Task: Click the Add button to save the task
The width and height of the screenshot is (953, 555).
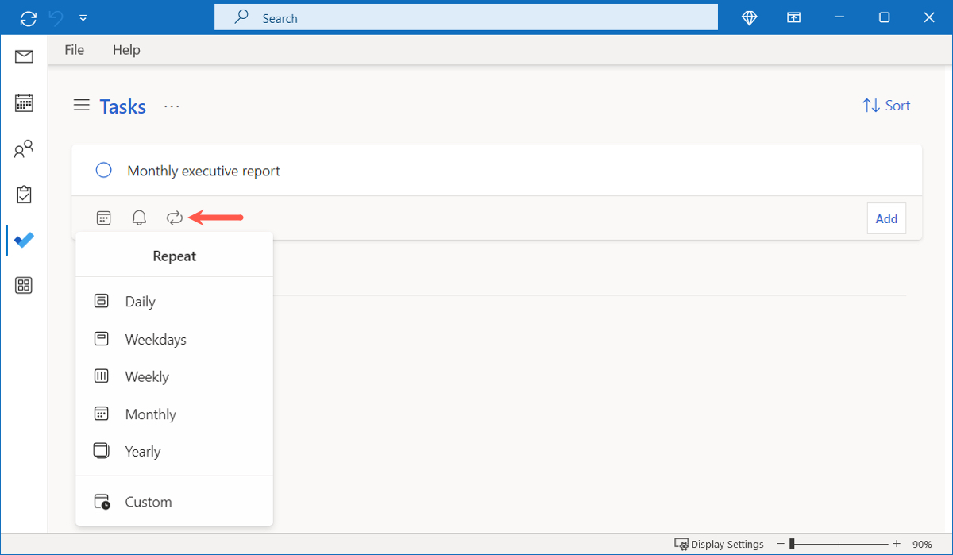Action: click(x=886, y=218)
